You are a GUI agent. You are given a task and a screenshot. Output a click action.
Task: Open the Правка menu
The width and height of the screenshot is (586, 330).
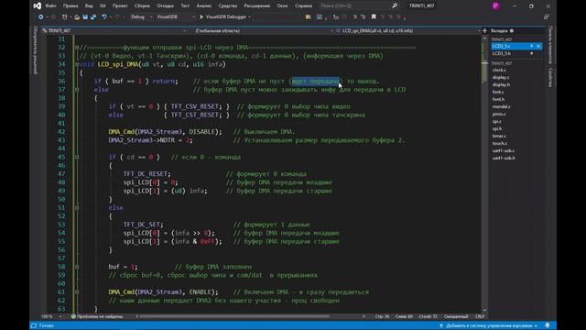pyautogui.click(x=71, y=6)
